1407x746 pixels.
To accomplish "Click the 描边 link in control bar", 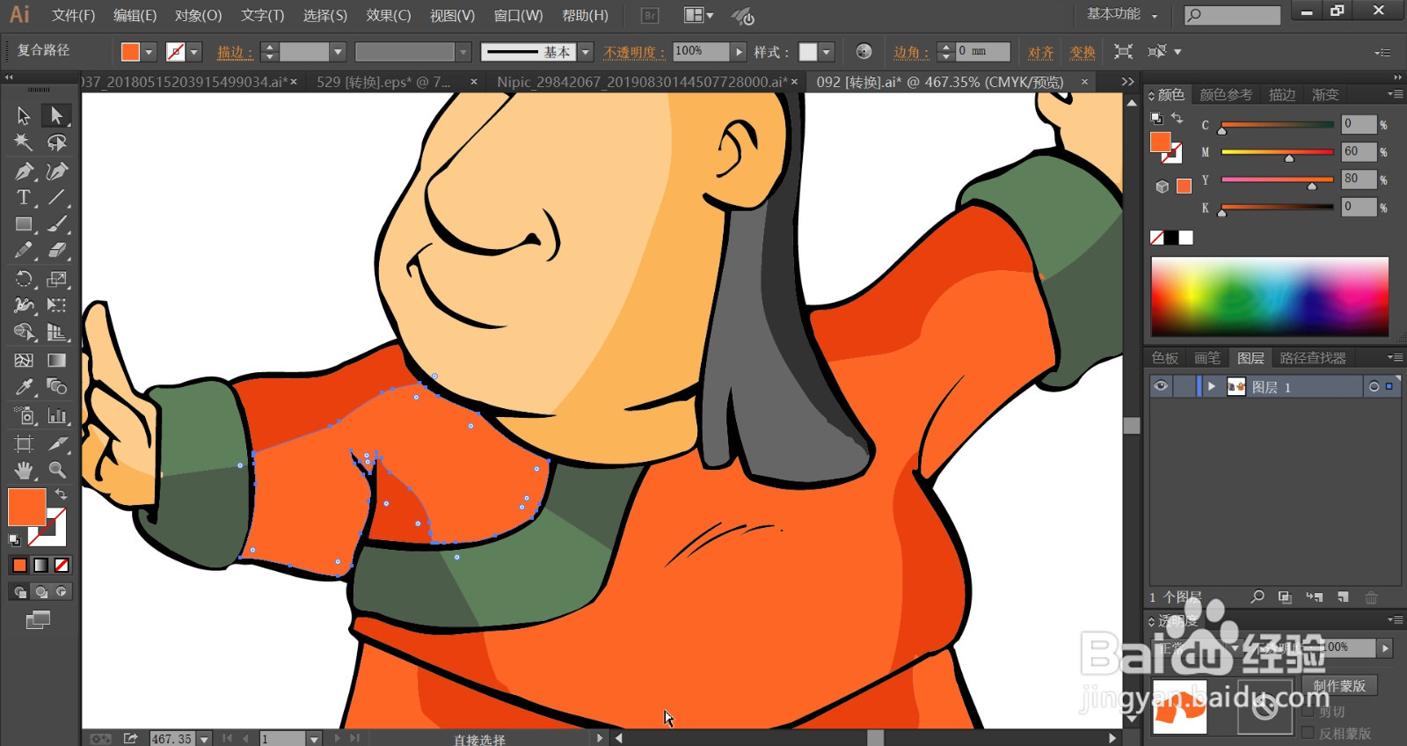I will (234, 52).
